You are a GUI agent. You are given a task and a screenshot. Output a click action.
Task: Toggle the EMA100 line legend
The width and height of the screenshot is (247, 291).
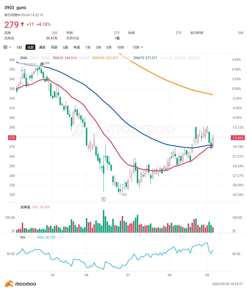pyautogui.click(x=166, y=58)
